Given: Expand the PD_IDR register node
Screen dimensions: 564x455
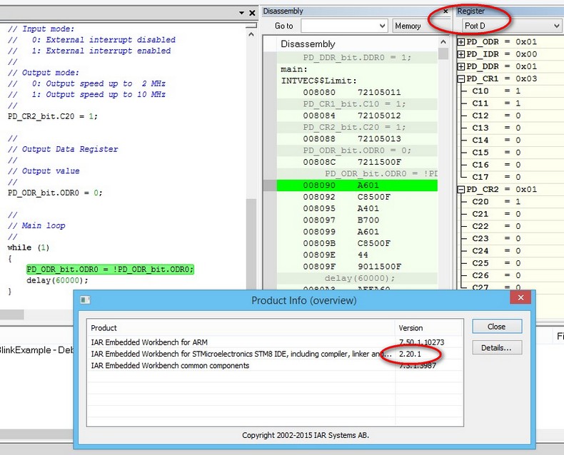Looking at the screenshot, I should click(461, 54).
